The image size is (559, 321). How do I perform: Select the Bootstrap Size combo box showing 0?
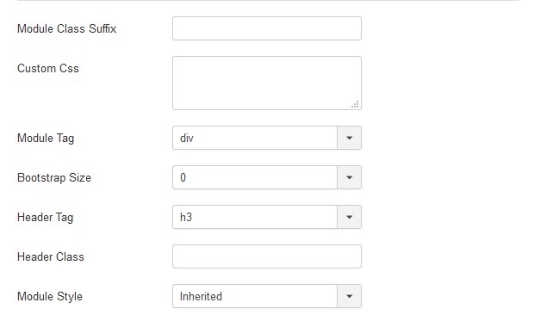267,177
